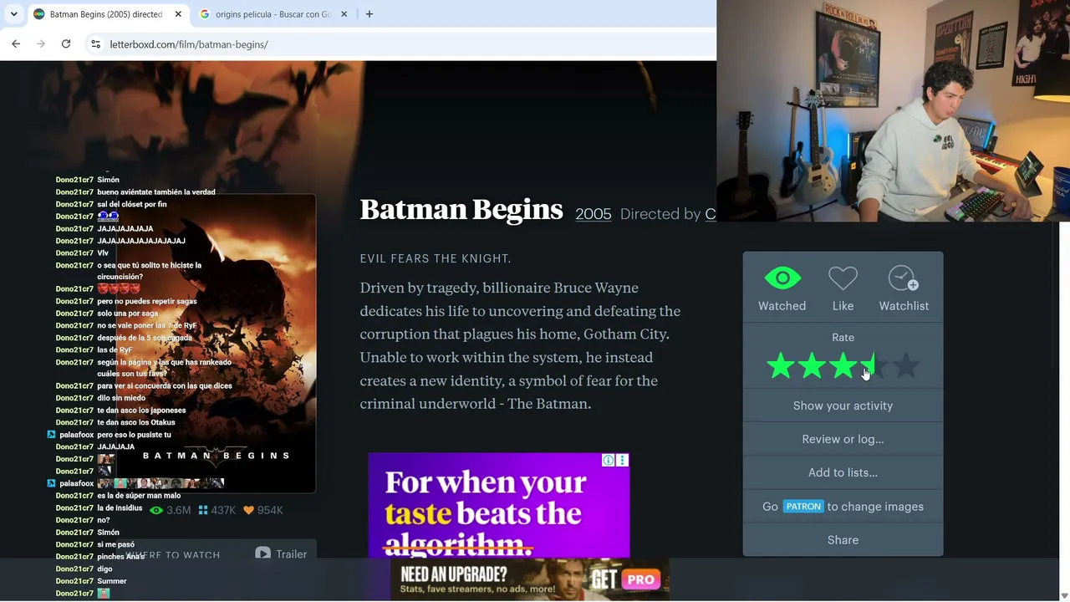Open Show your activity
This screenshot has height=602, width=1070.
pyautogui.click(x=843, y=406)
